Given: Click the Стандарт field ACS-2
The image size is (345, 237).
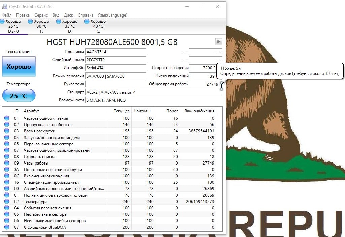Looking at the screenshot, I should click(x=154, y=92).
